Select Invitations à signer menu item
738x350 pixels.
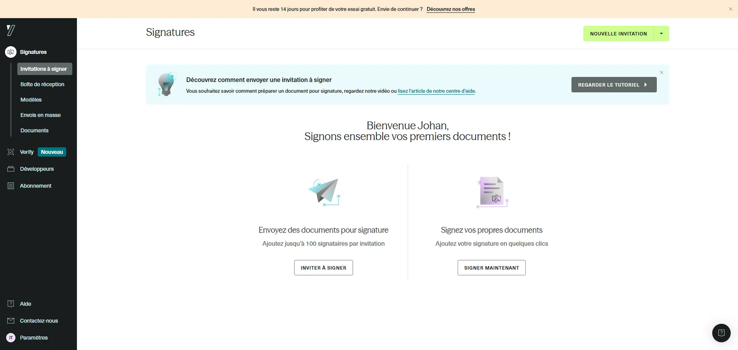(45, 69)
